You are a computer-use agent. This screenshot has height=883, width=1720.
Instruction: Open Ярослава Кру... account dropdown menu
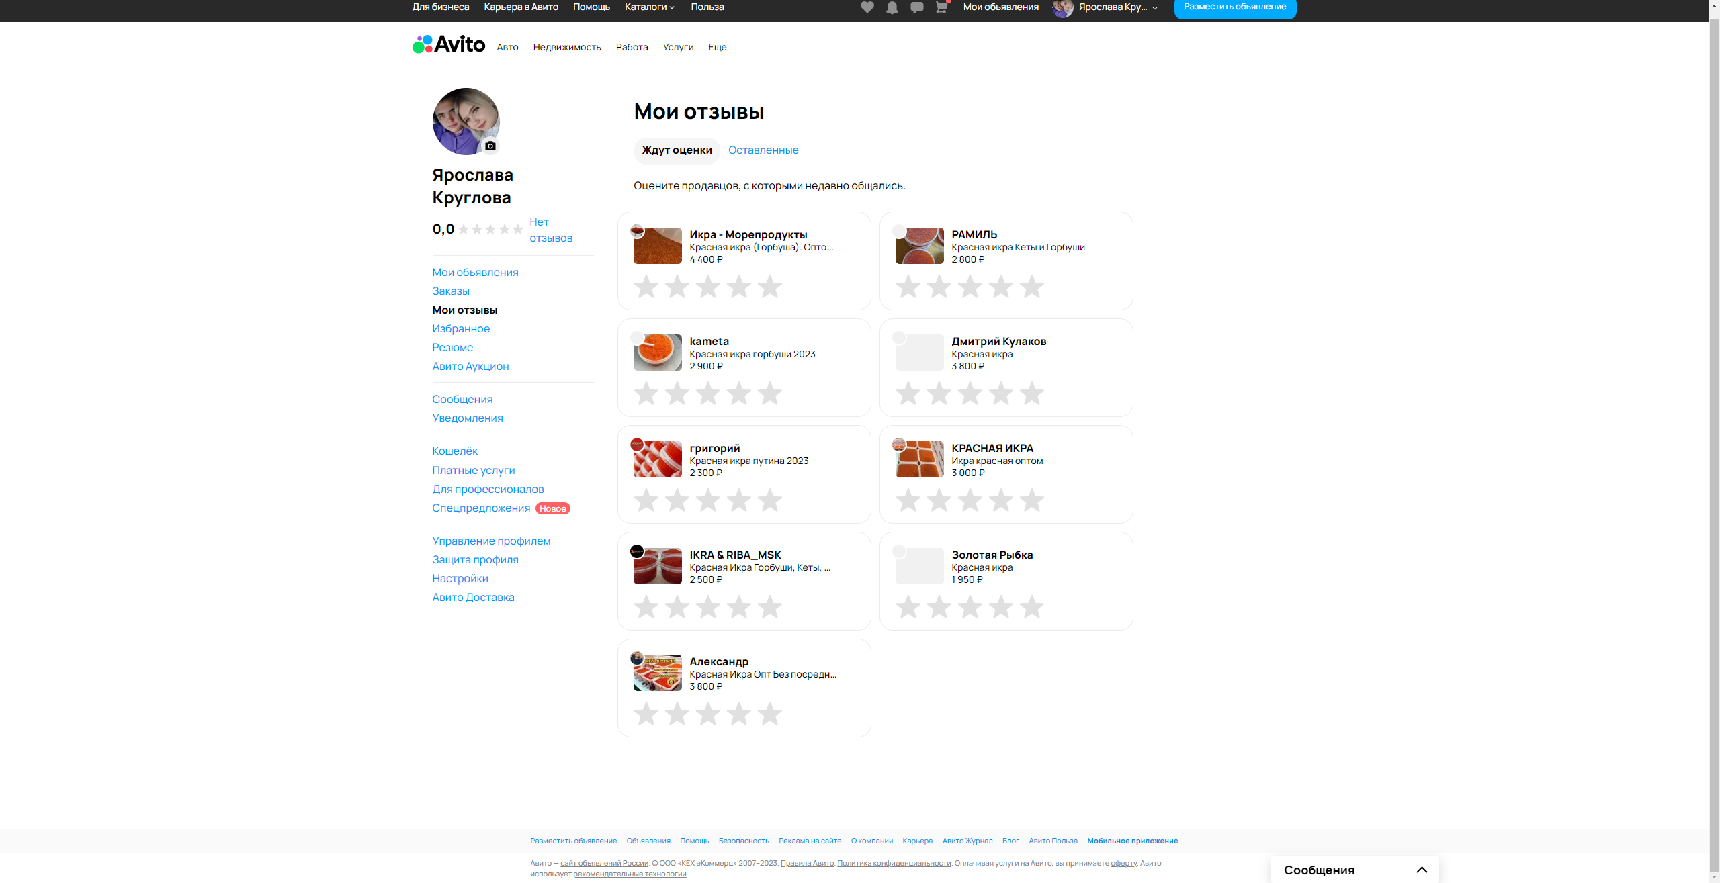click(x=1113, y=7)
